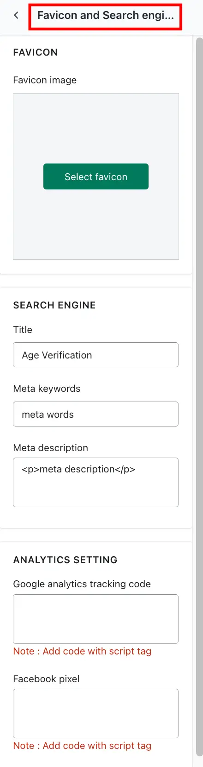Click inside the Meta description textarea
This screenshot has height=767, width=203.
click(x=96, y=482)
